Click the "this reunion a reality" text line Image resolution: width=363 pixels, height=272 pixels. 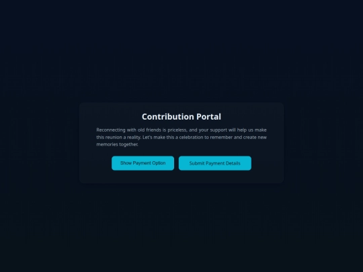pos(118,137)
